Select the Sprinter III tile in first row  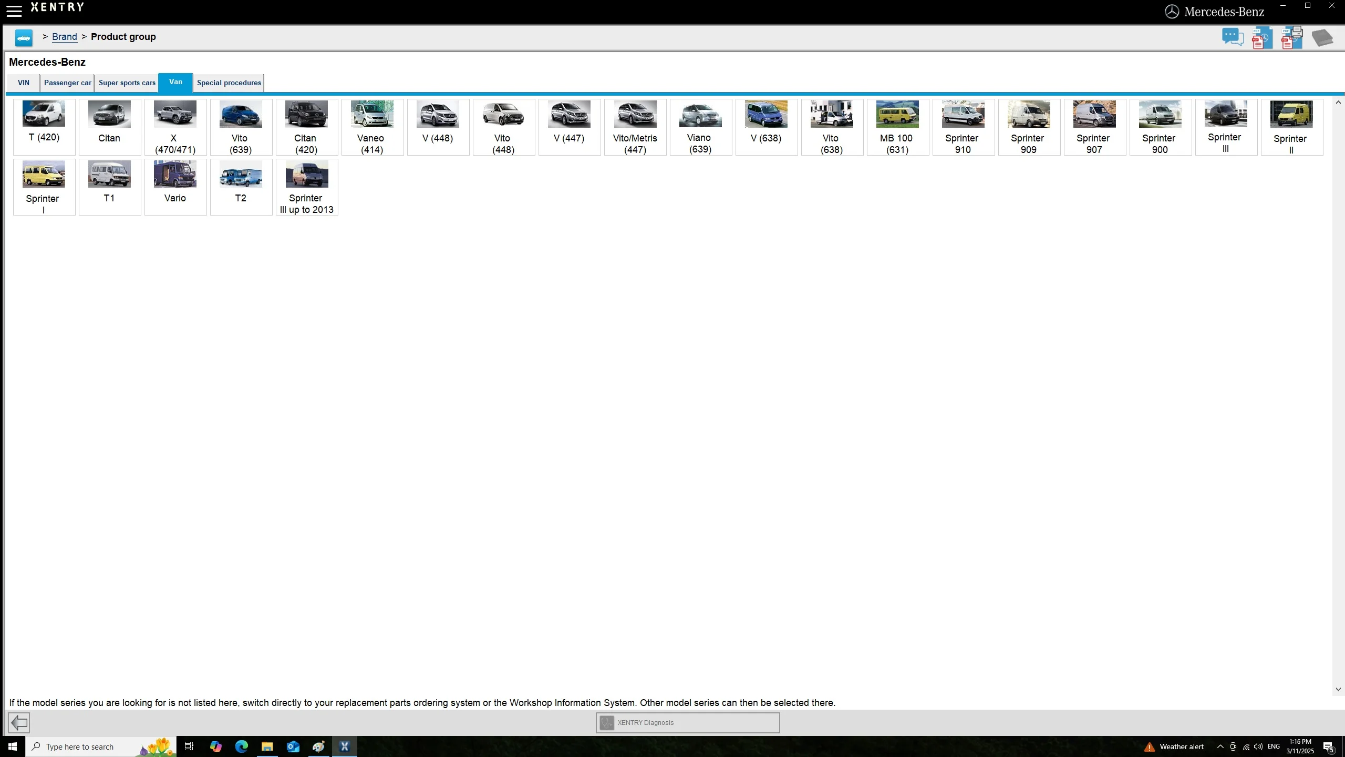1226,127
